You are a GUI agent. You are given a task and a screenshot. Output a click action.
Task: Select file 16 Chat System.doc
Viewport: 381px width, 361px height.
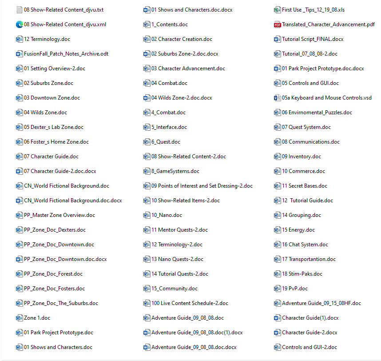click(301, 245)
